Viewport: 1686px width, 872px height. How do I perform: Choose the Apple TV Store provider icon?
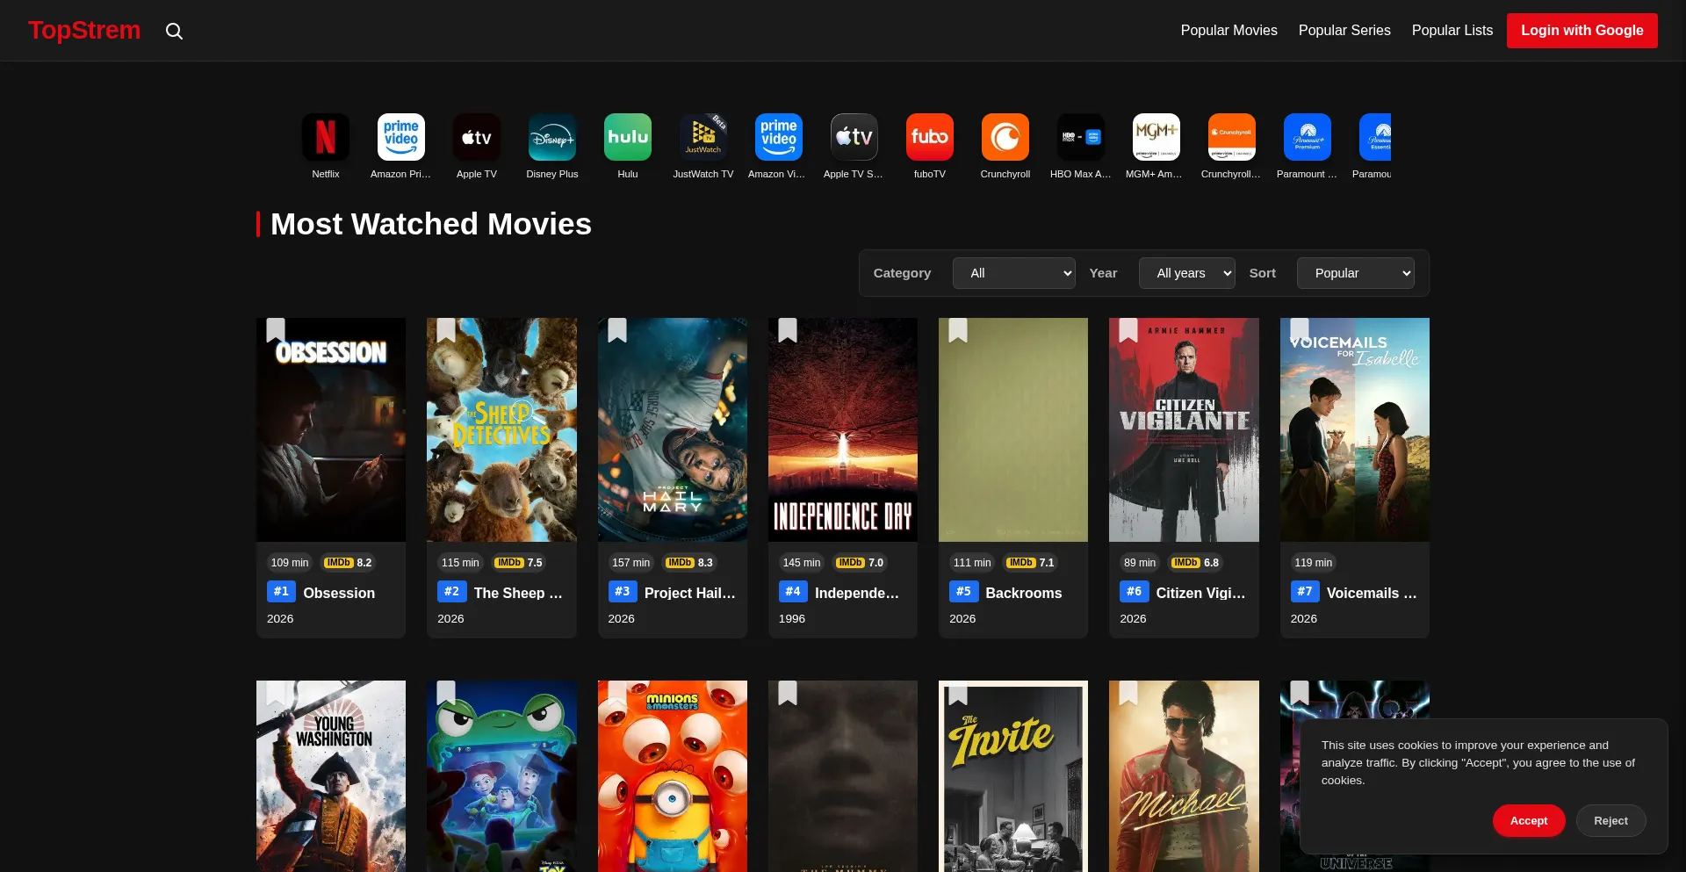click(854, 137)
